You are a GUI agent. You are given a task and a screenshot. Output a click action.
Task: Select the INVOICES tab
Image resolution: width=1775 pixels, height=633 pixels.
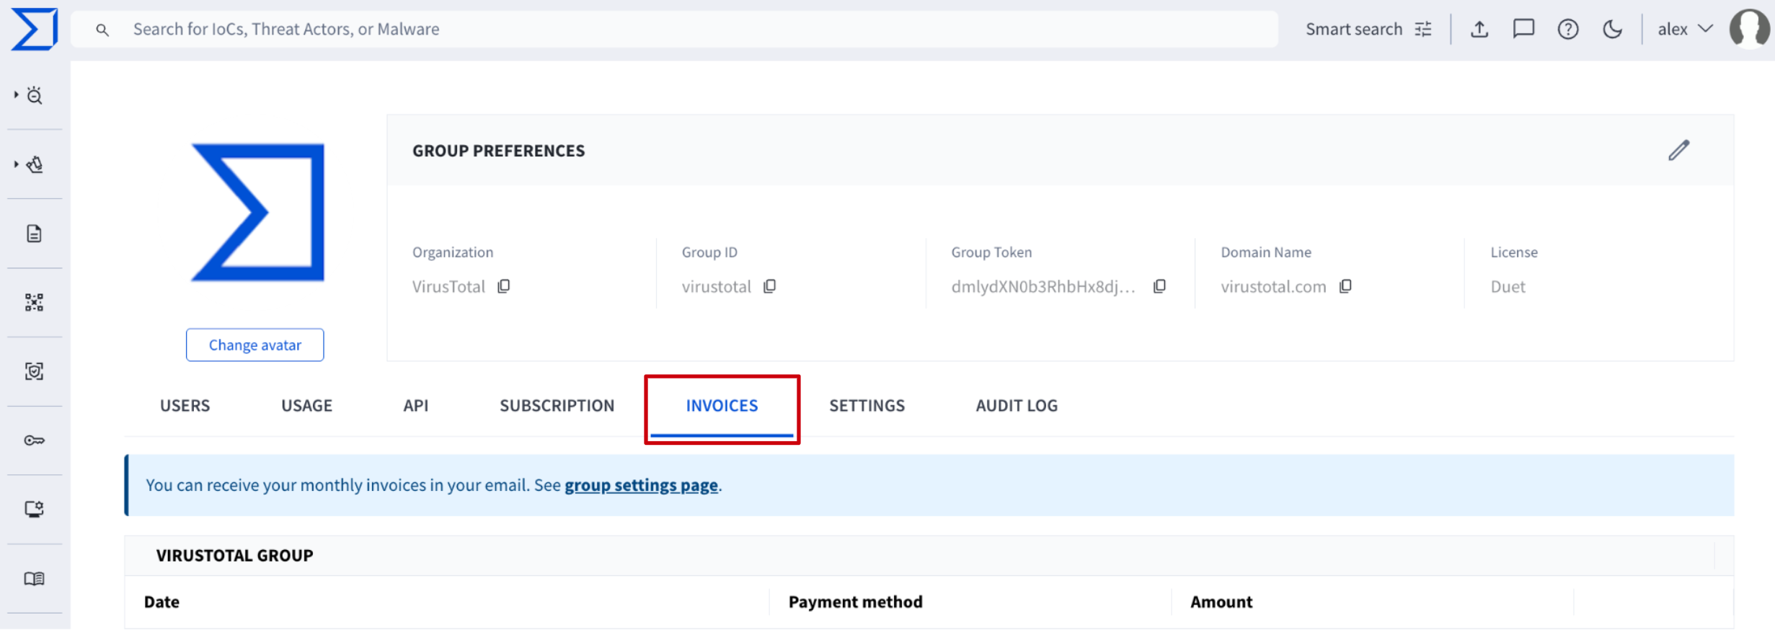tap(722, 405)
